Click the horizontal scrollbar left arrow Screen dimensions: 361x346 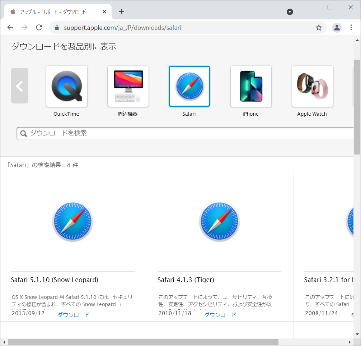click(x=4, y=342)
